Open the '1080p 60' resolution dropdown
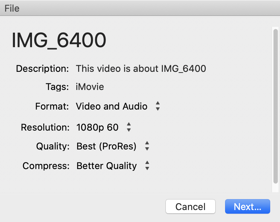Screen dimensions: 280x222 click(97, 127)
